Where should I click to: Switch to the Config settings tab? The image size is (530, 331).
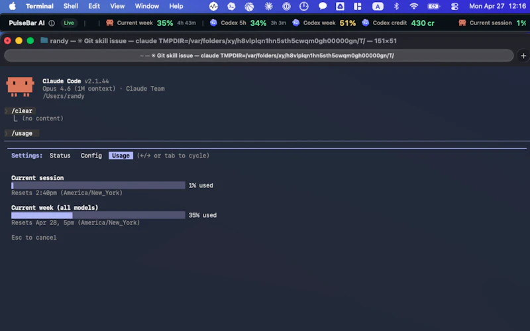(x=91, y=156)
